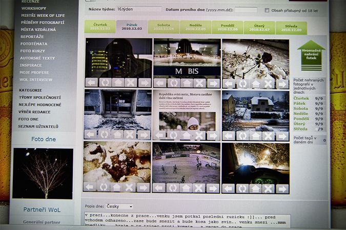
Task: Rotate the news article photo
Action: (x=173, y=135)
